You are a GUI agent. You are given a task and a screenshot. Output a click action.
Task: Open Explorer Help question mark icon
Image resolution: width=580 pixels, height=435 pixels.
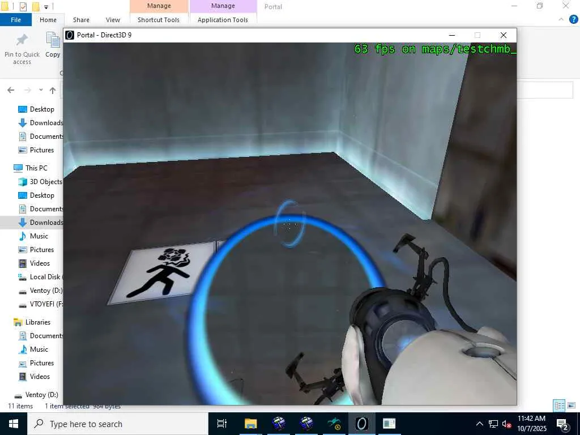[573, 19]
